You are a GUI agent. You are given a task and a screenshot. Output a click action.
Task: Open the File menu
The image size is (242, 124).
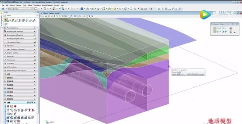click(x=3, y=5)
